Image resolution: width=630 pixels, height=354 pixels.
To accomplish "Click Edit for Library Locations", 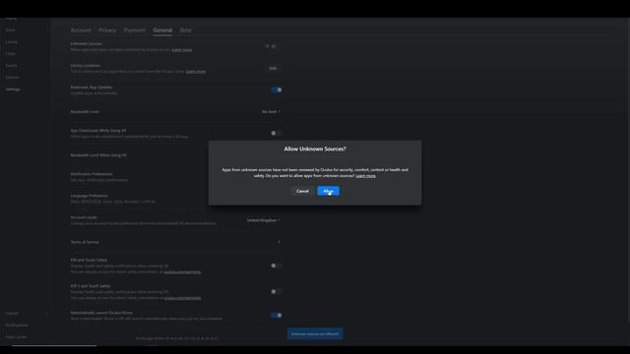I will pyautogui.click(x=273, y=68).
